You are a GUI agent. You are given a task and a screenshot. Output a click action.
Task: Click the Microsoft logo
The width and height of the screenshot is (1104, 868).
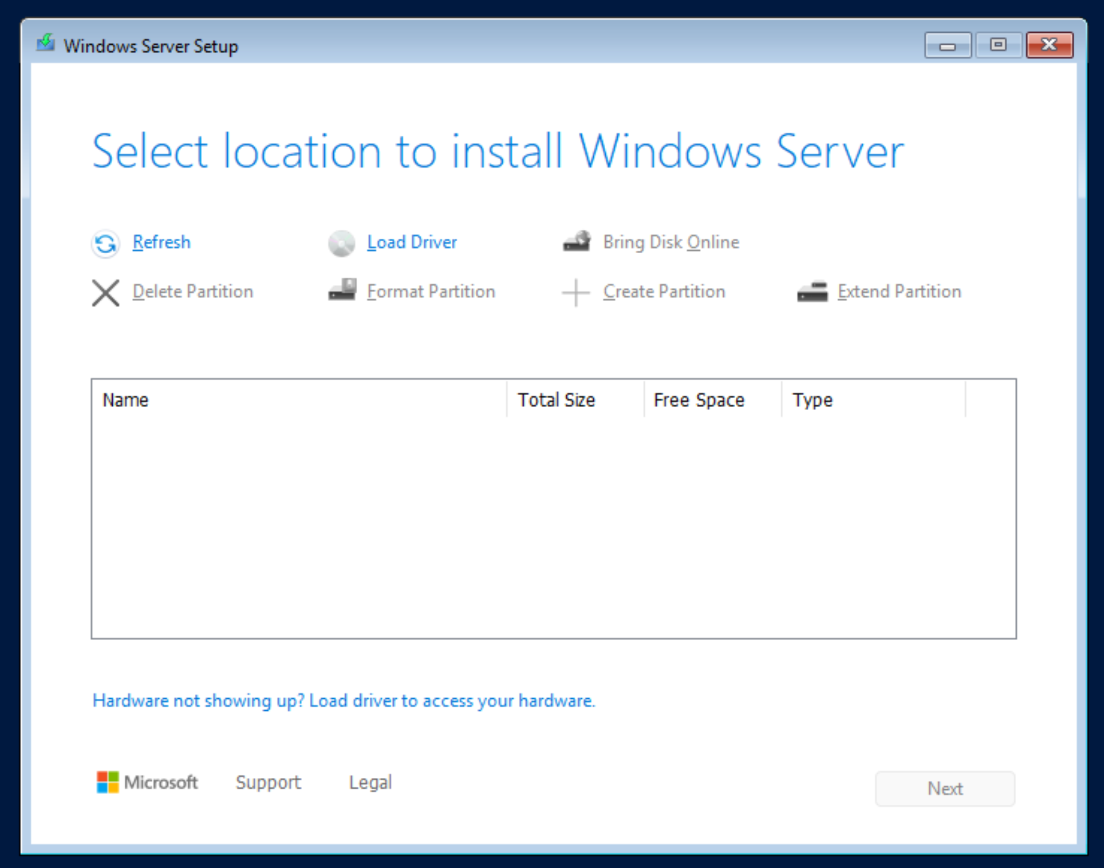147,782
